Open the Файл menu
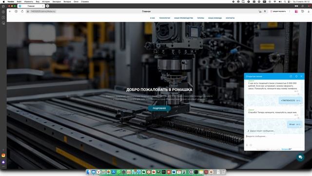The width and height of the screenshot is (312, 176). click(x=19, y=1)
